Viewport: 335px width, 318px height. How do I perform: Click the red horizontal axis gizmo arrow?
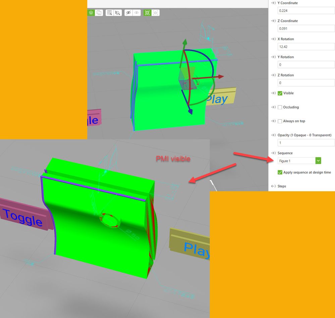tap(221, 76)
